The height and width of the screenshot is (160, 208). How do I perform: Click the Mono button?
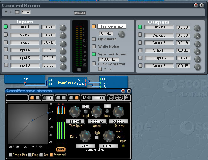[x=80, y=13]
